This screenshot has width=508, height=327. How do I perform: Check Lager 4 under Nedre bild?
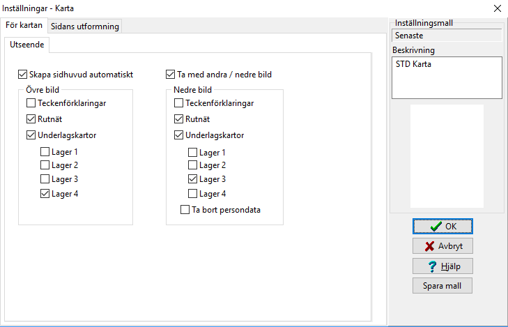(x=192, y=193)
